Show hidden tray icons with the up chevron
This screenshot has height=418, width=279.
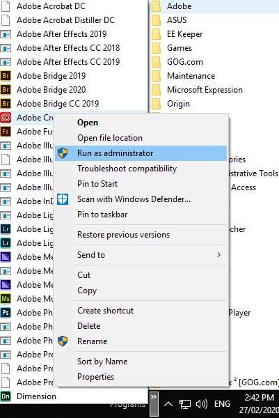[168, 404]
